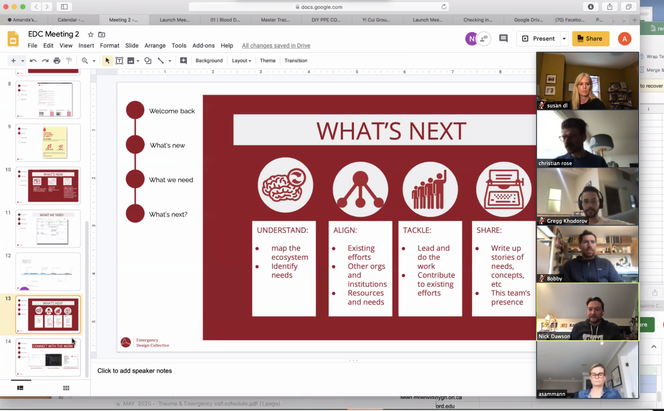This screenshot has height=411, width=664.
Task: Click the Add comment toolbar icon
Action: click(184, 61)
